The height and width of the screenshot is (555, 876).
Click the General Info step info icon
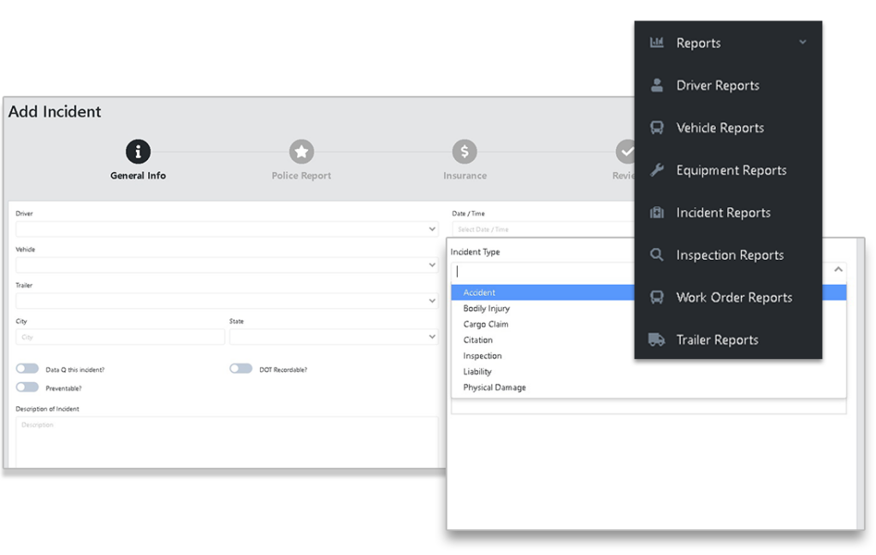coord(138,151)
